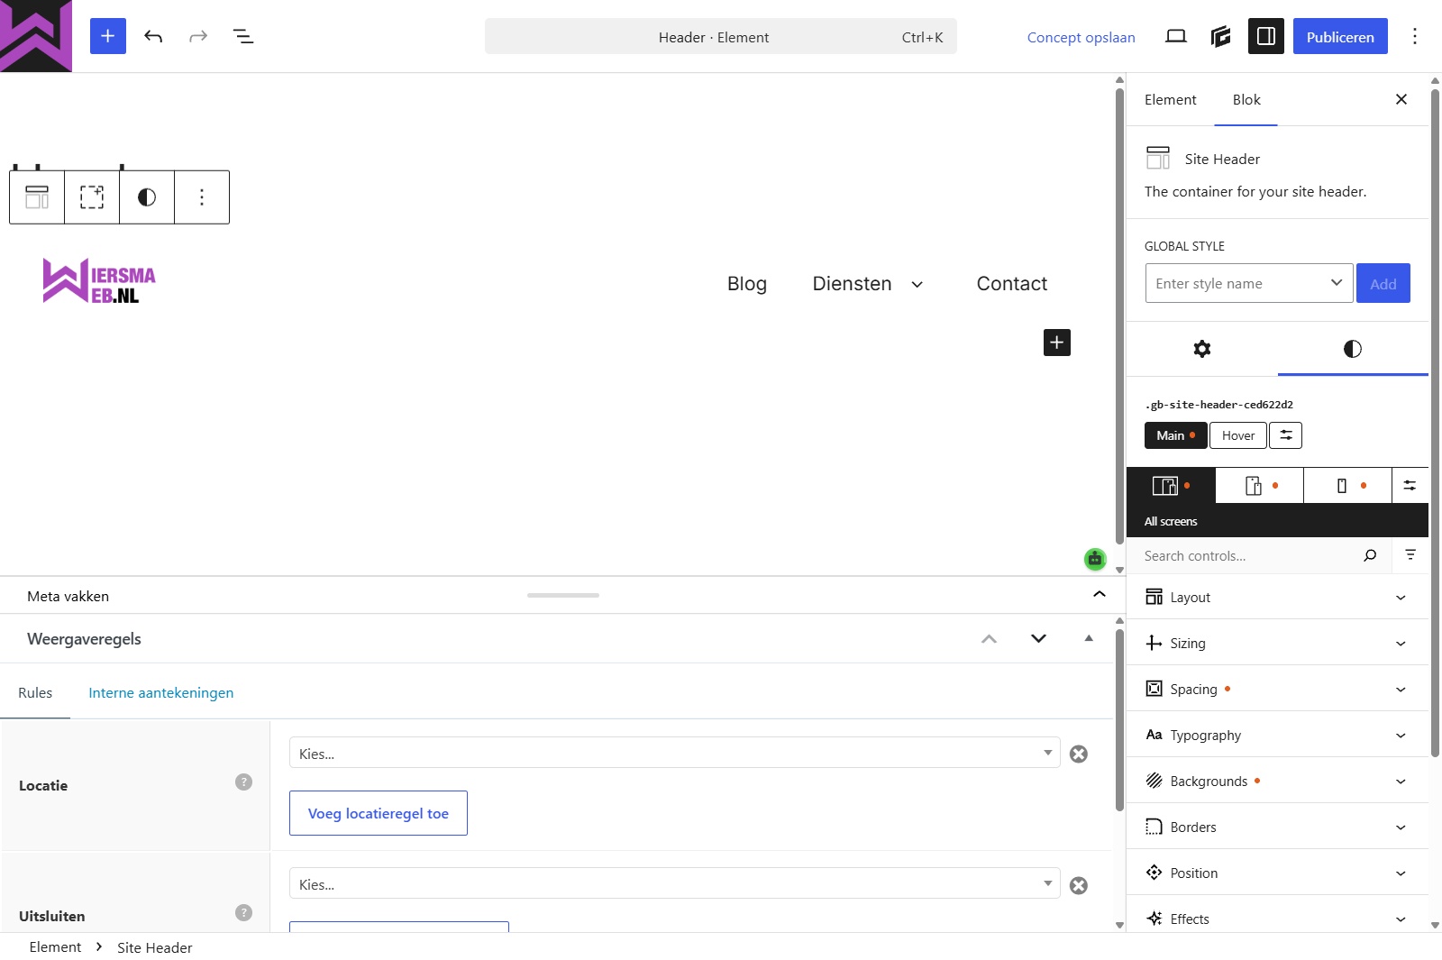
Task: Click the green robot assistant icon
Action: 1095,559
